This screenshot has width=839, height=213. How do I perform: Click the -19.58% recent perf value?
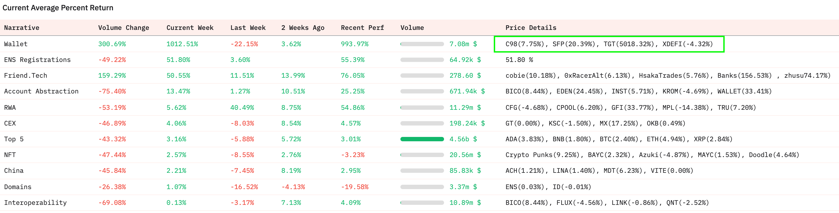354,187
